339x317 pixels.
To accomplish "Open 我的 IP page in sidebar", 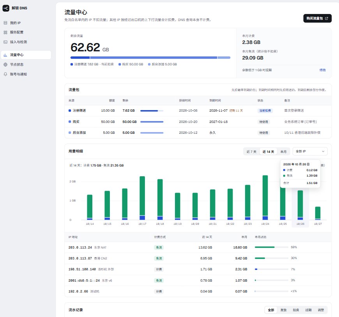I will click(x=26, y=23).
